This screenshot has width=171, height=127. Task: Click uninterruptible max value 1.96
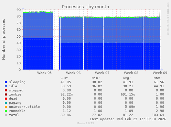(160, 107)
